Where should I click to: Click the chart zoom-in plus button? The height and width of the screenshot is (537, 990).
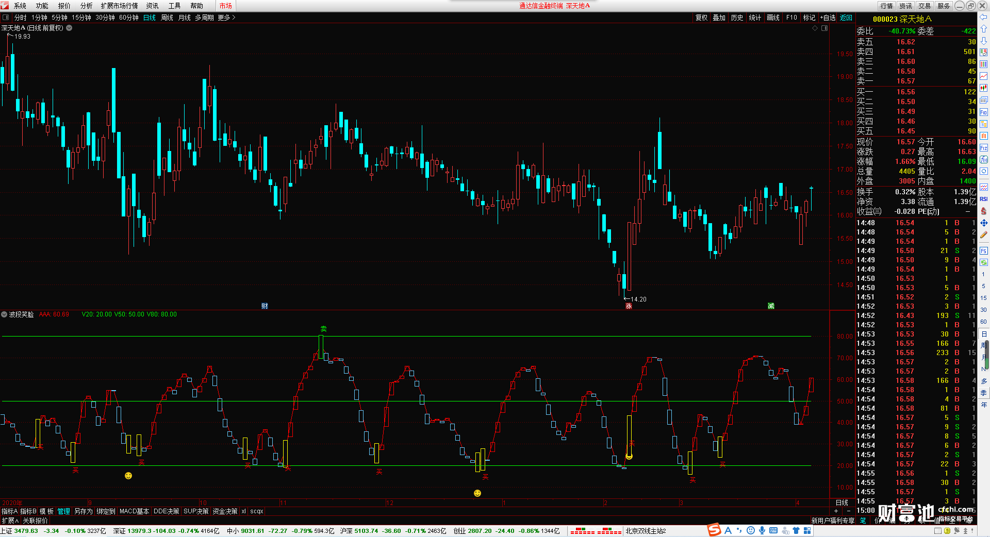coord(836,511)
